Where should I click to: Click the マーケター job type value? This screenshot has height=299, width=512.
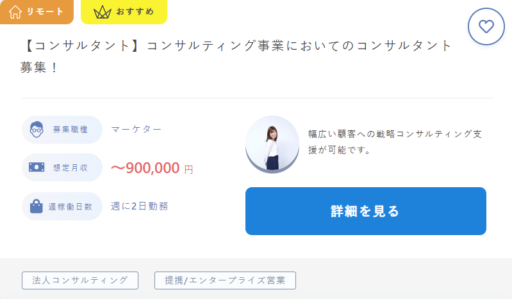[136, 130]
